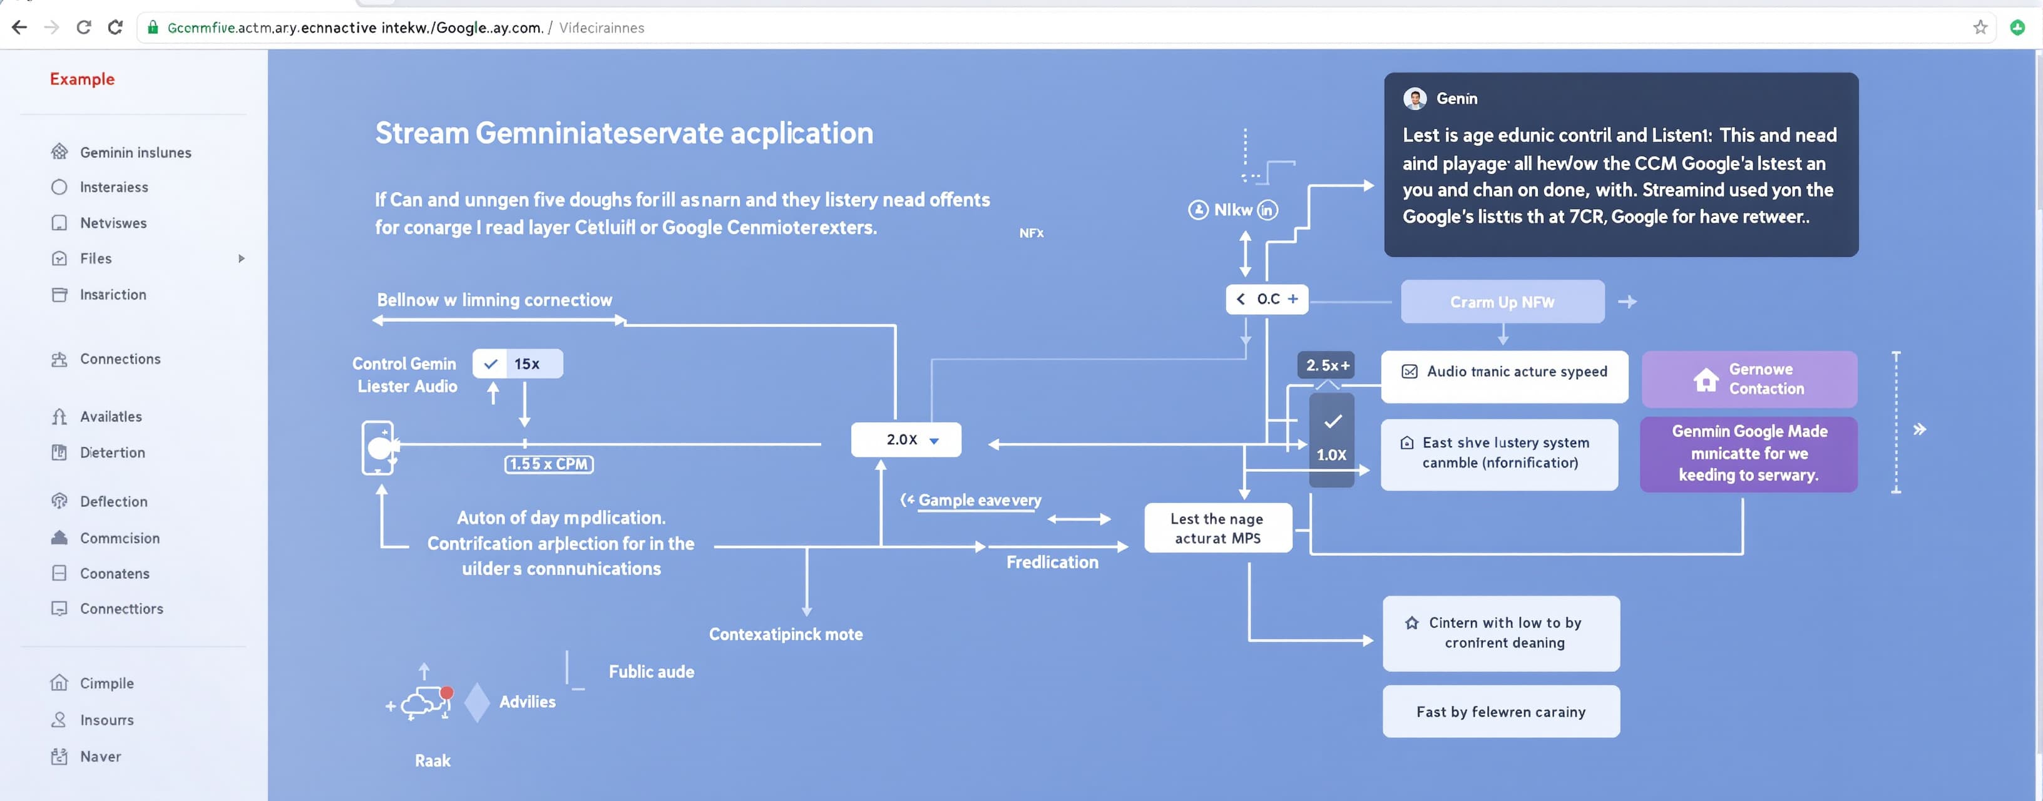Screen dimensions: 2043x801
Task: Click the Availatles sidebar icon
Action: tap(59, 416)
